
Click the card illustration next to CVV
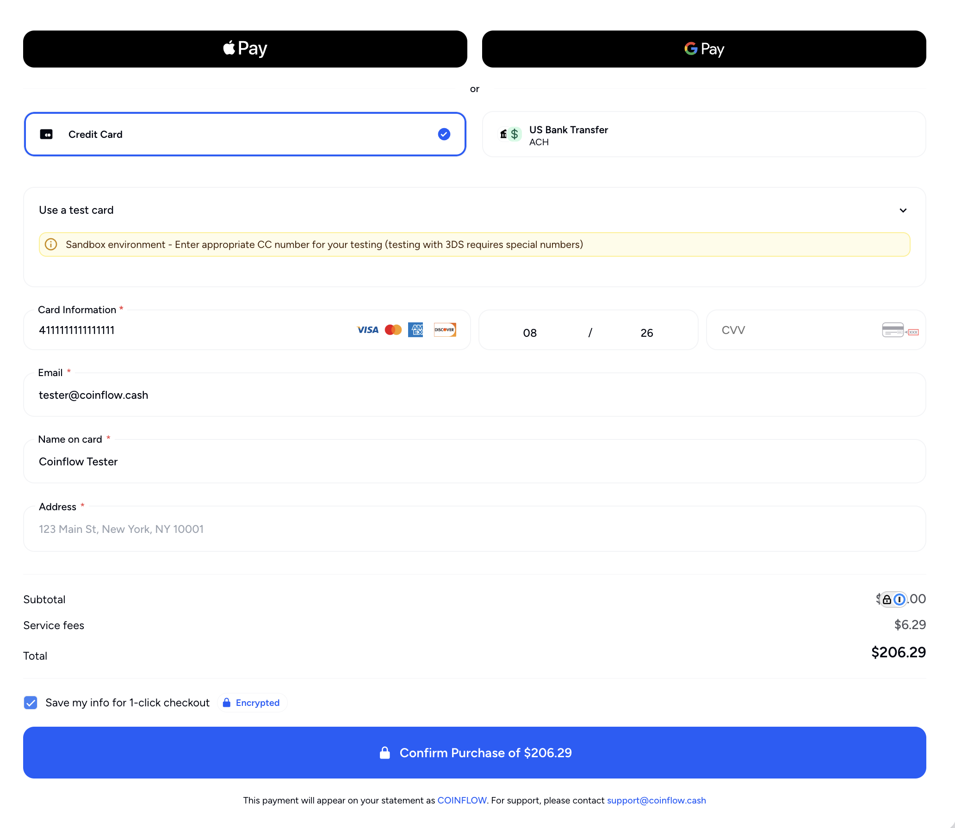[899, 330]
